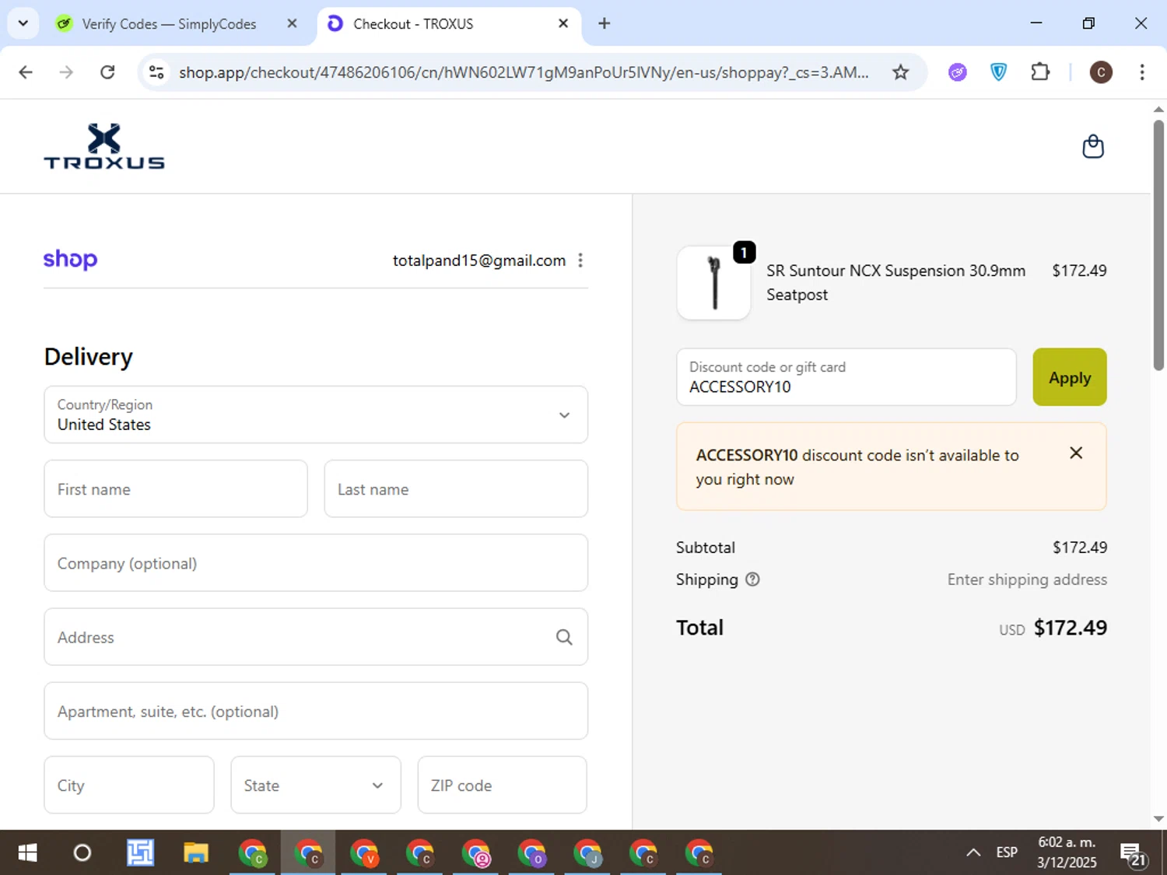Focus the First name field

[176, 488]
